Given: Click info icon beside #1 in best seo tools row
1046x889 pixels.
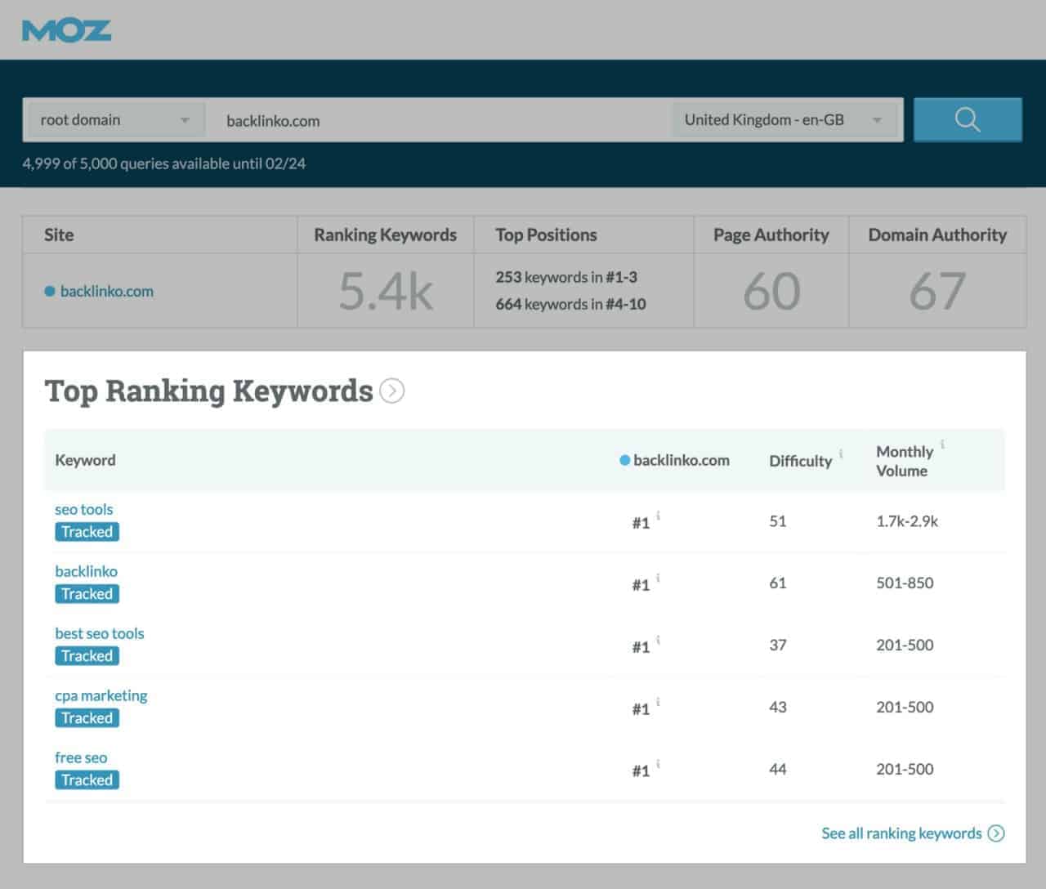Looking at the screenshot, I should (x=658, y=640).
